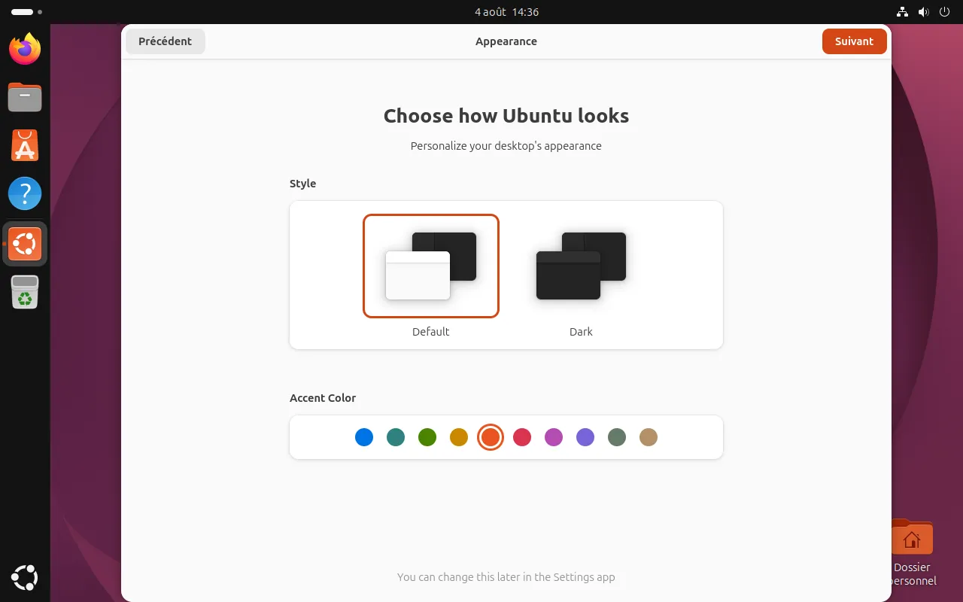This screenshot has height=602, width=963.
Task: Choose the red accent color
Action: (522, 437)
